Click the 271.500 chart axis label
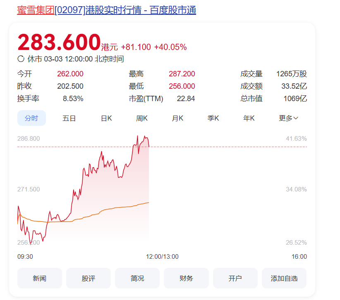Screen dimensions: 340x300 [x=29, y=189]
